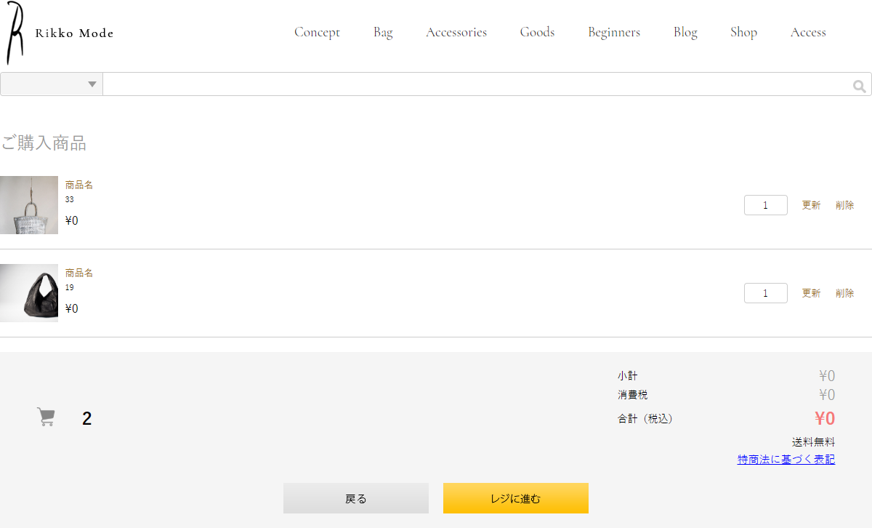Open the Access menu page
872x528 pixels.
coord(808,32)
